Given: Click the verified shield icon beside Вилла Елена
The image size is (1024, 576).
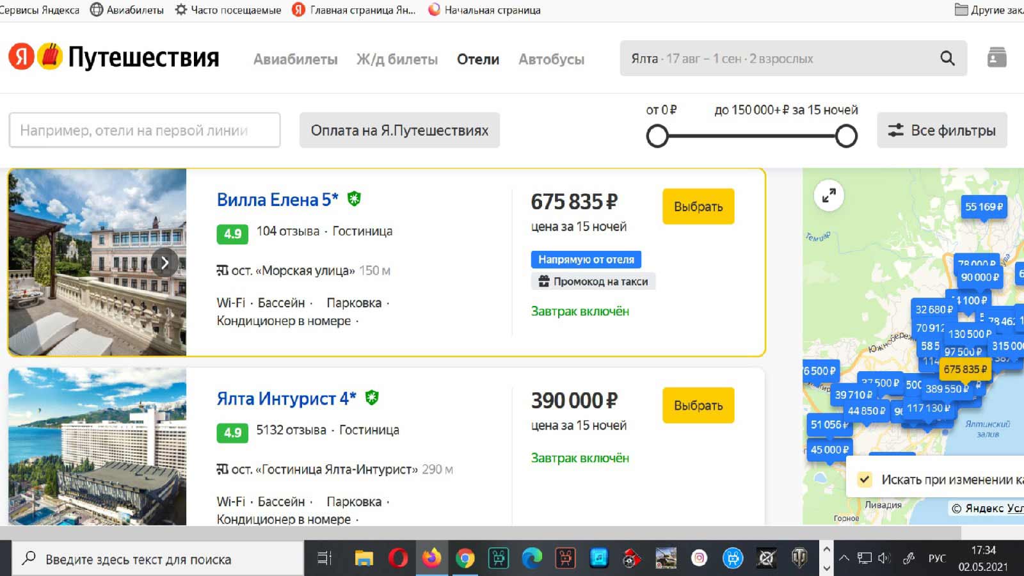Looking at the screenshot, I should 354,199.
